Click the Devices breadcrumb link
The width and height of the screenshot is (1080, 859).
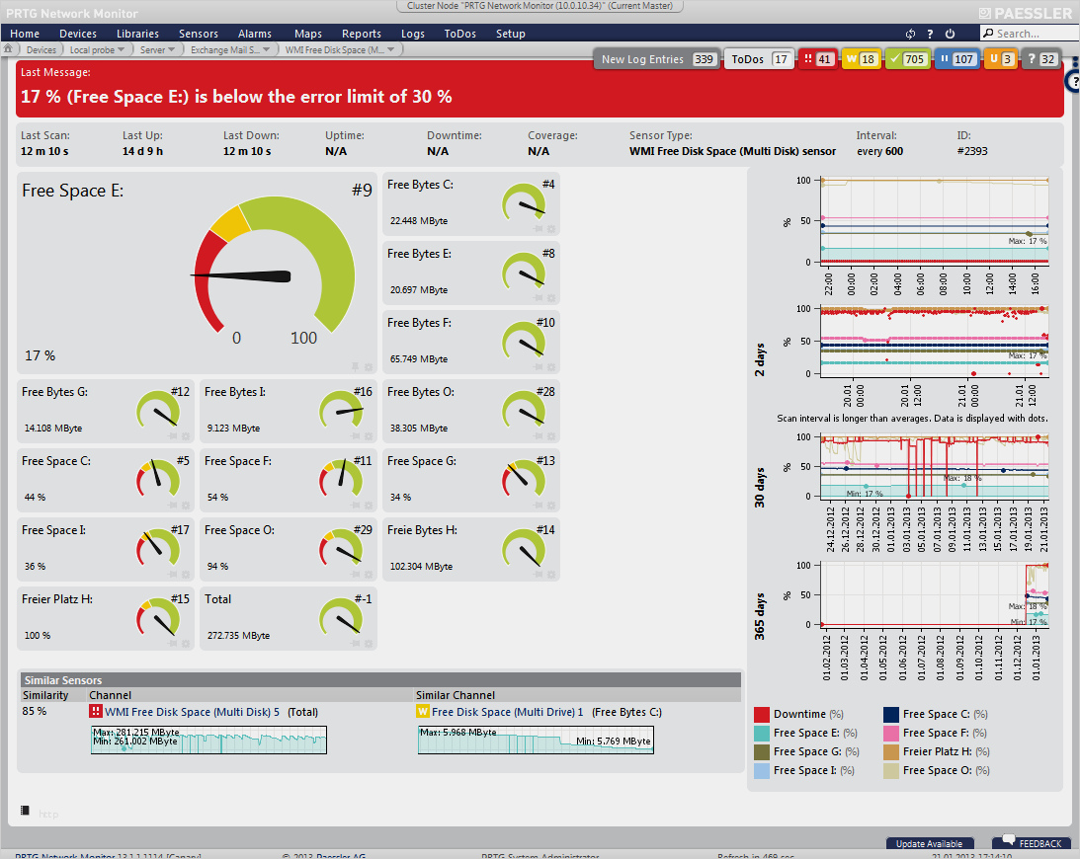coord(42,49)
